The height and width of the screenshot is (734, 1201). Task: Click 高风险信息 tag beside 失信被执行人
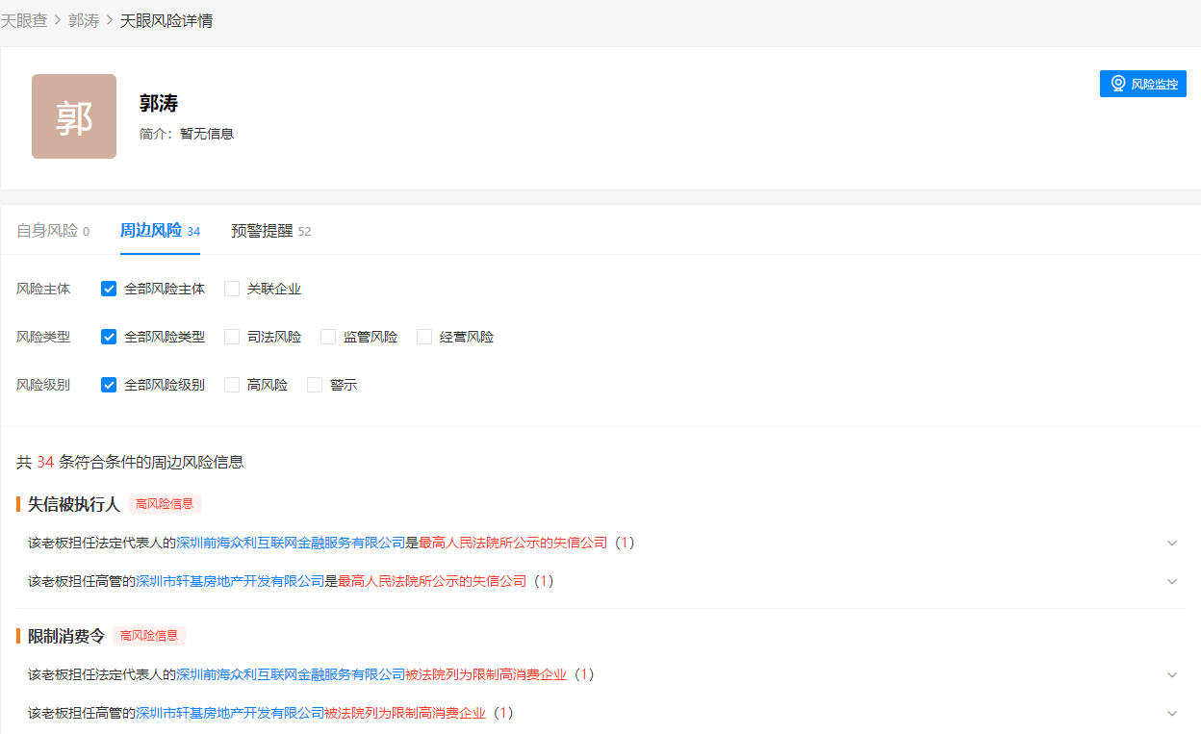tap(165, 504)
